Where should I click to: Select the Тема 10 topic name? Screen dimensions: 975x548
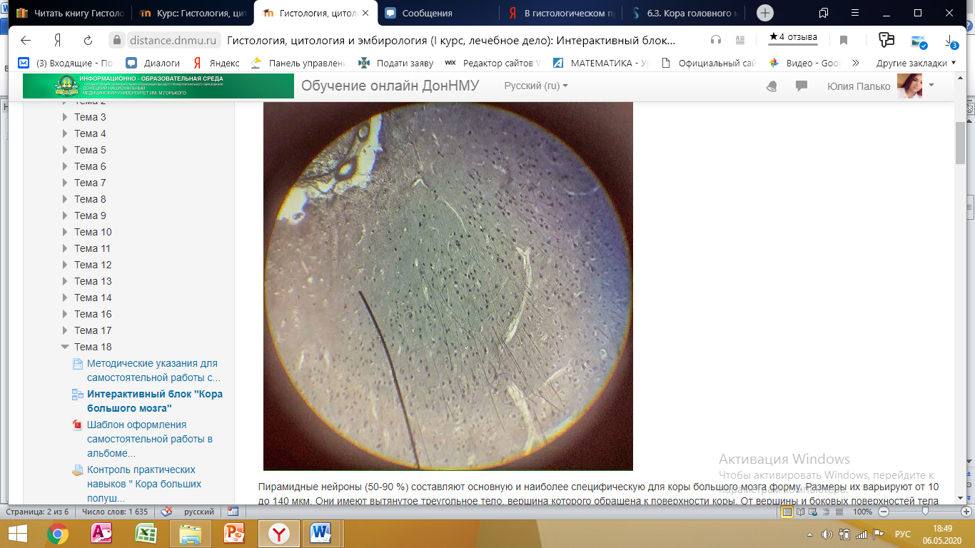coord(93,232)
